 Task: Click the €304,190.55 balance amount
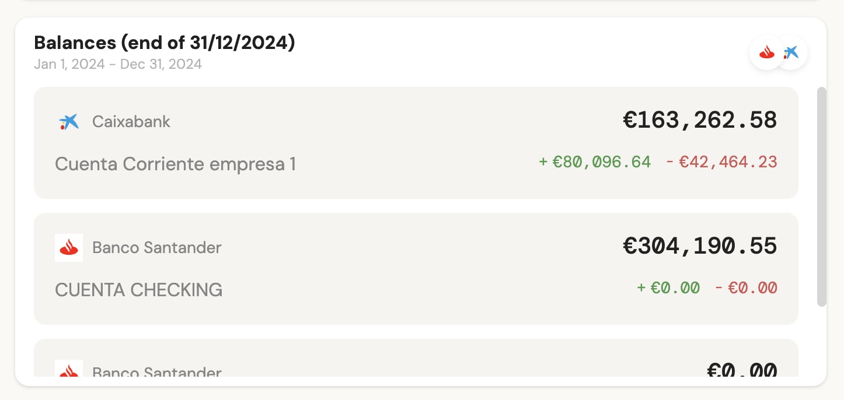pos(700,246)
